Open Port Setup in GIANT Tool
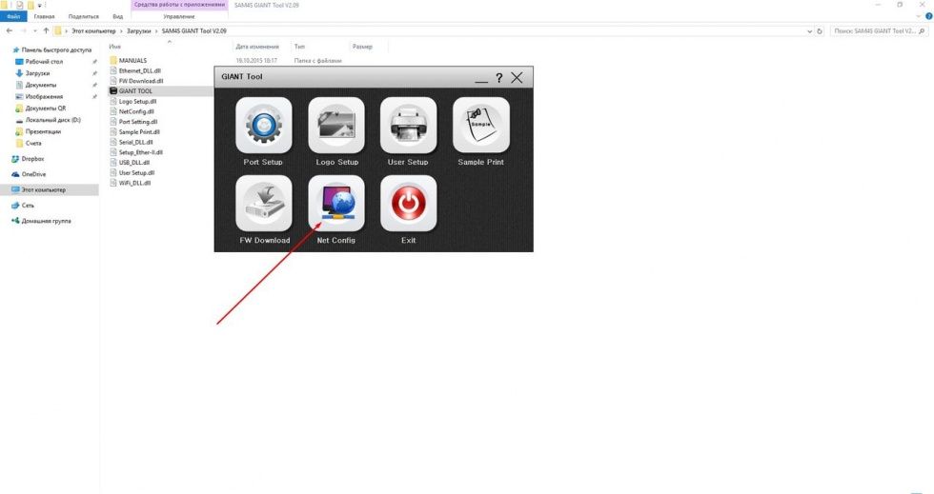934x494 pixels. tap(263, 126)
